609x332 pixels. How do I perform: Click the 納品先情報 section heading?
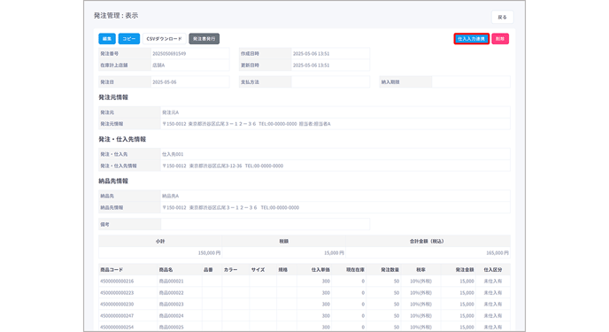pos(113,181)
